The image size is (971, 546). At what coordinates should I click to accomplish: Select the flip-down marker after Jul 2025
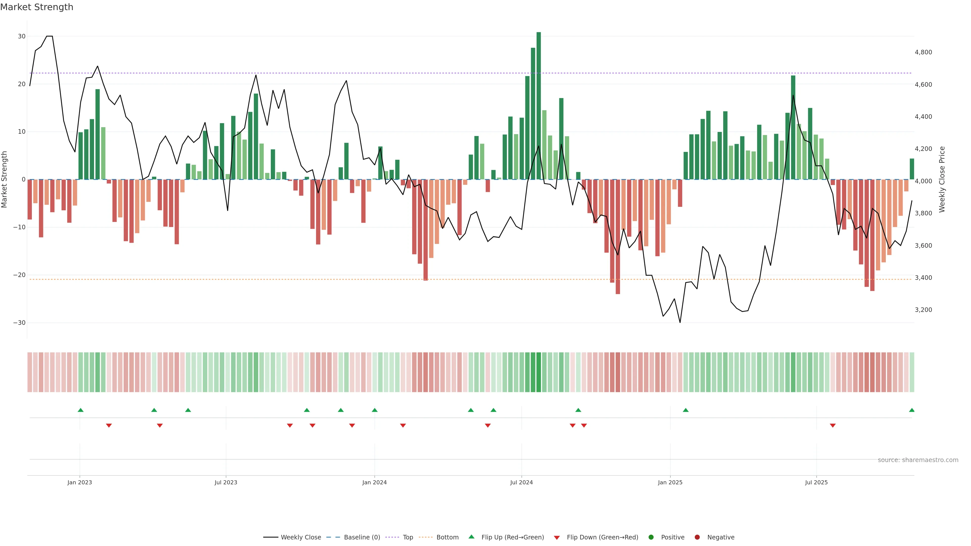833,425
